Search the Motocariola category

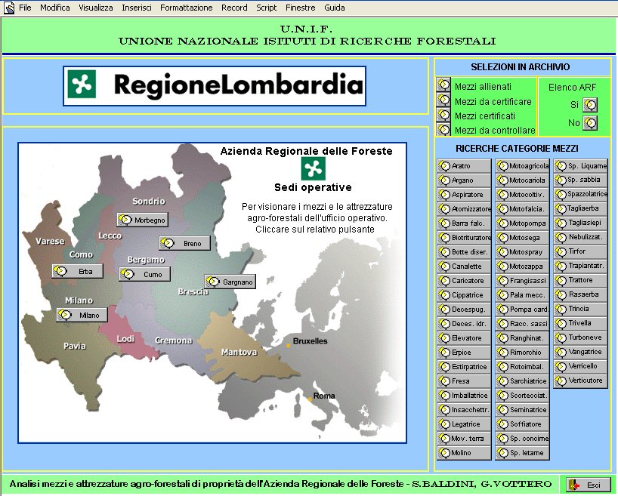[523, 180]
